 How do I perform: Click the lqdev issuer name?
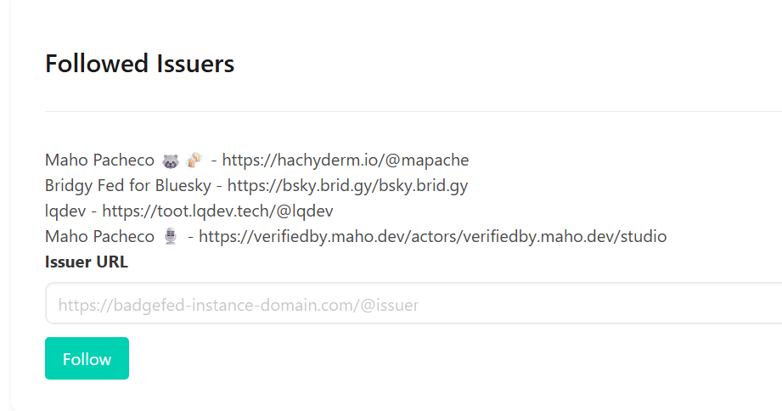click(x=66, y=211)
